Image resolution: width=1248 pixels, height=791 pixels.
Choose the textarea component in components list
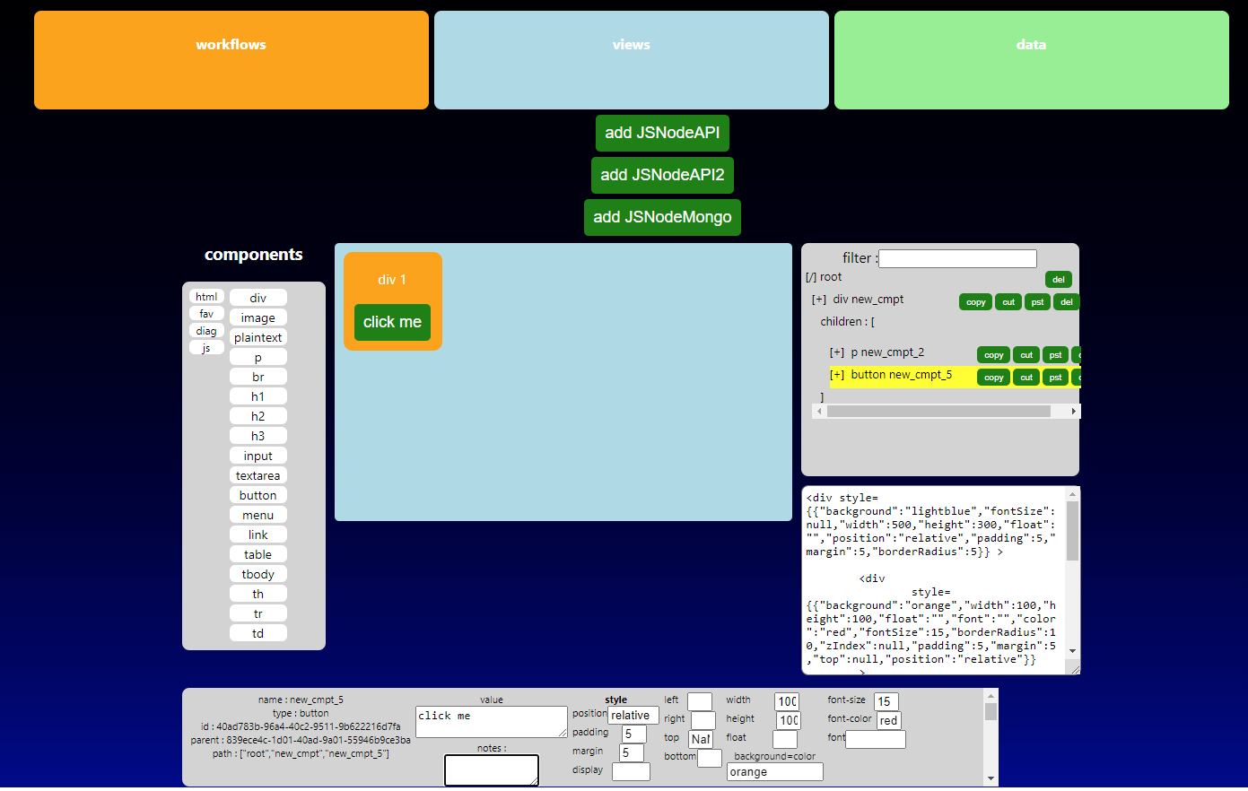(x=258, y=475)
